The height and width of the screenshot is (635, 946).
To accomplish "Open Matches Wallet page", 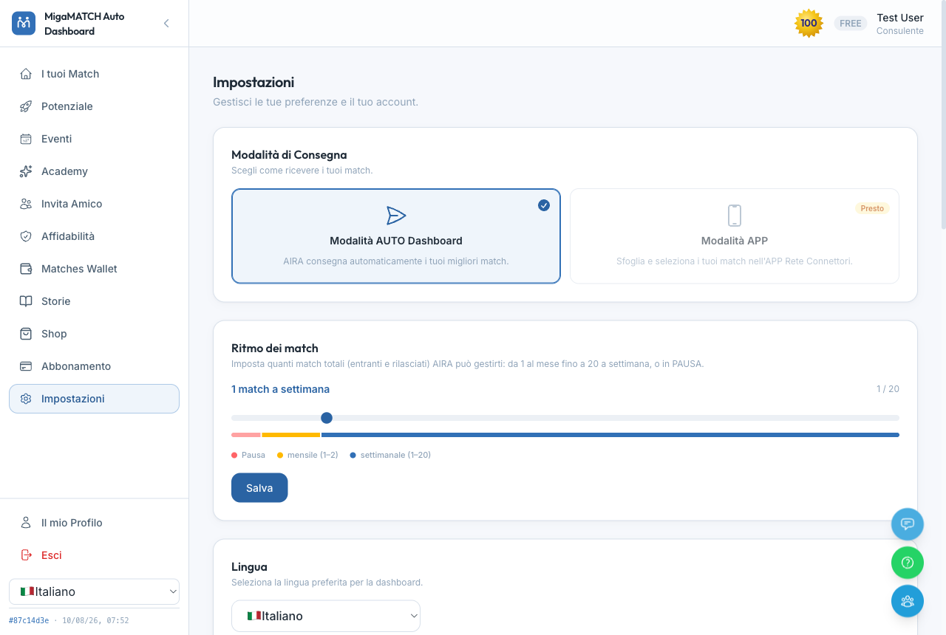I will [94, 269].
